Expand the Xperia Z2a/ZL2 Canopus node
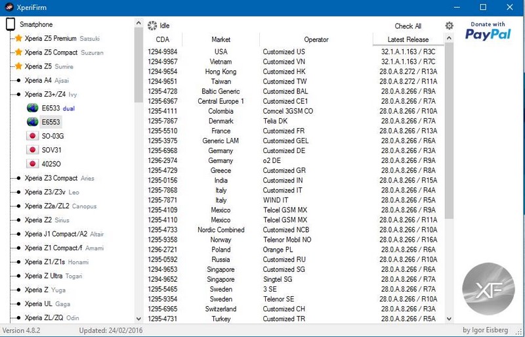 click(18, 206)
